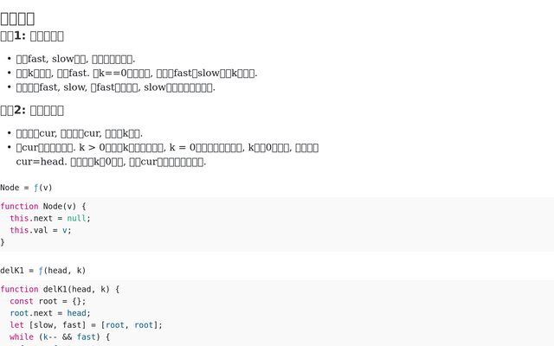Click the this.next = null code line
The image size is (554, 346).
(x=49, y=219)
